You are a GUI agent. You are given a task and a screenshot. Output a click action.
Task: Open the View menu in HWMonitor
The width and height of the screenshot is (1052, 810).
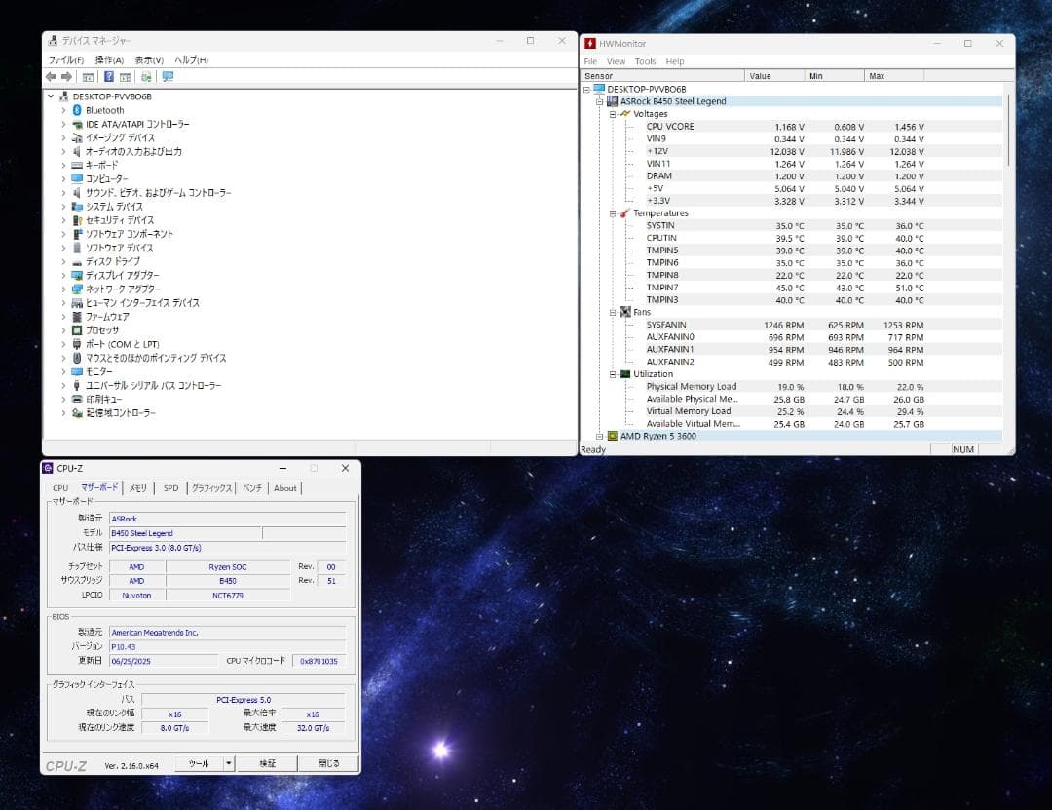click(616, 61)
